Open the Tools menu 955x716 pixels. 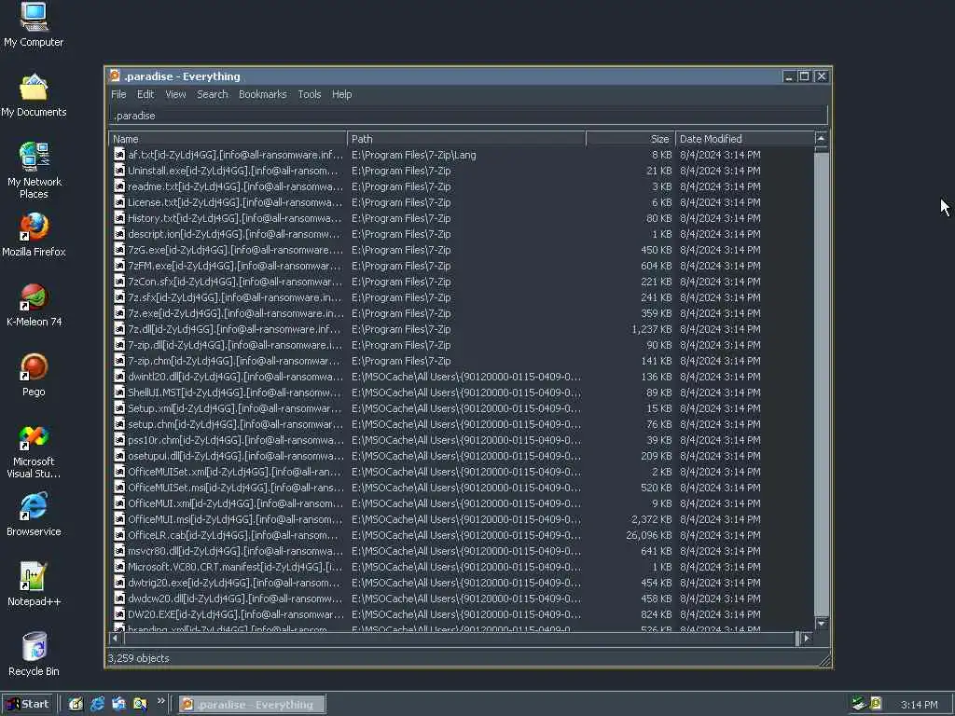310,94
